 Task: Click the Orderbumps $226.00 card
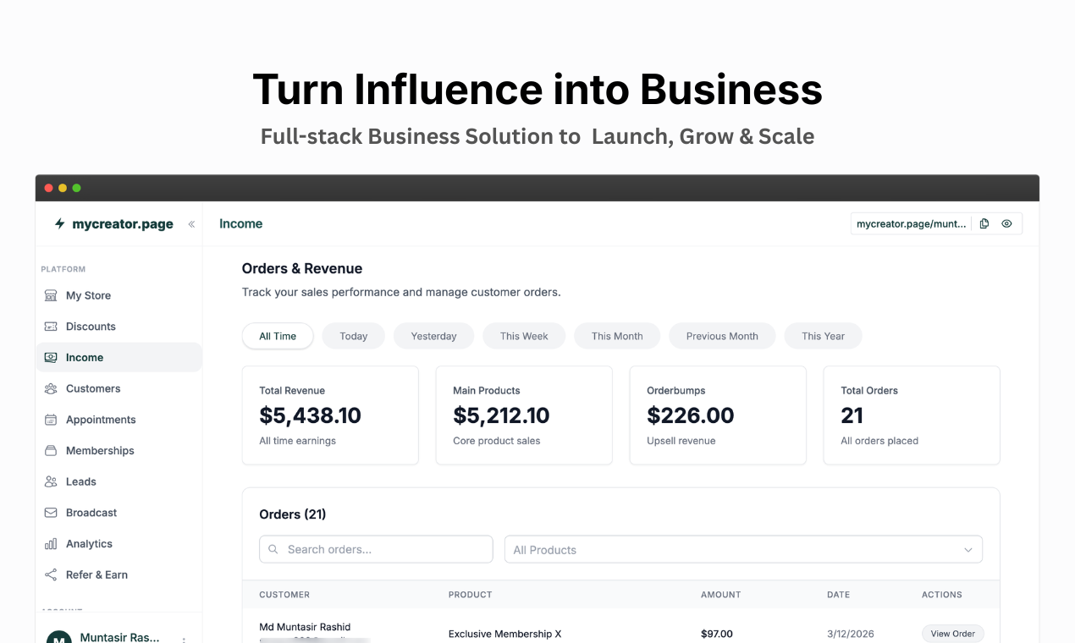click(718, 415)
